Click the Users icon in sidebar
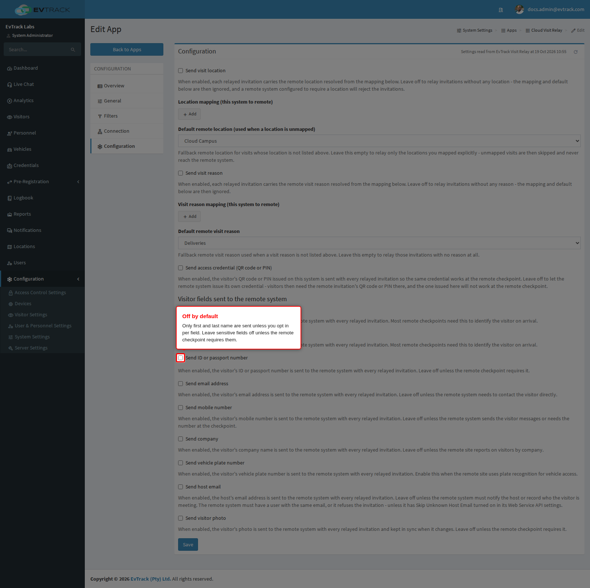590x588 pixels. pos(10,263)
